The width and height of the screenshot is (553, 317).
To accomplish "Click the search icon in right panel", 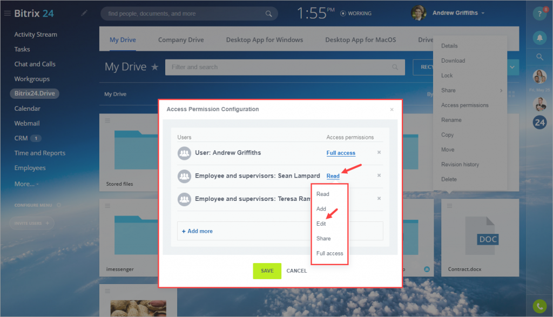I will (539, 57).
